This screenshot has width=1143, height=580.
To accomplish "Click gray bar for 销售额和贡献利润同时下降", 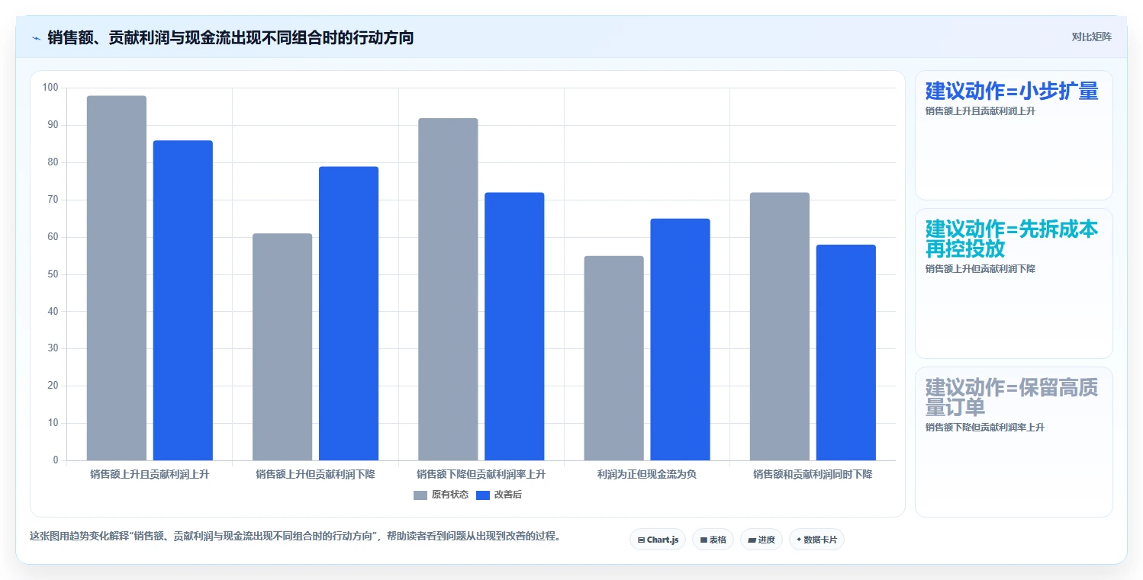I will point(780,326).
